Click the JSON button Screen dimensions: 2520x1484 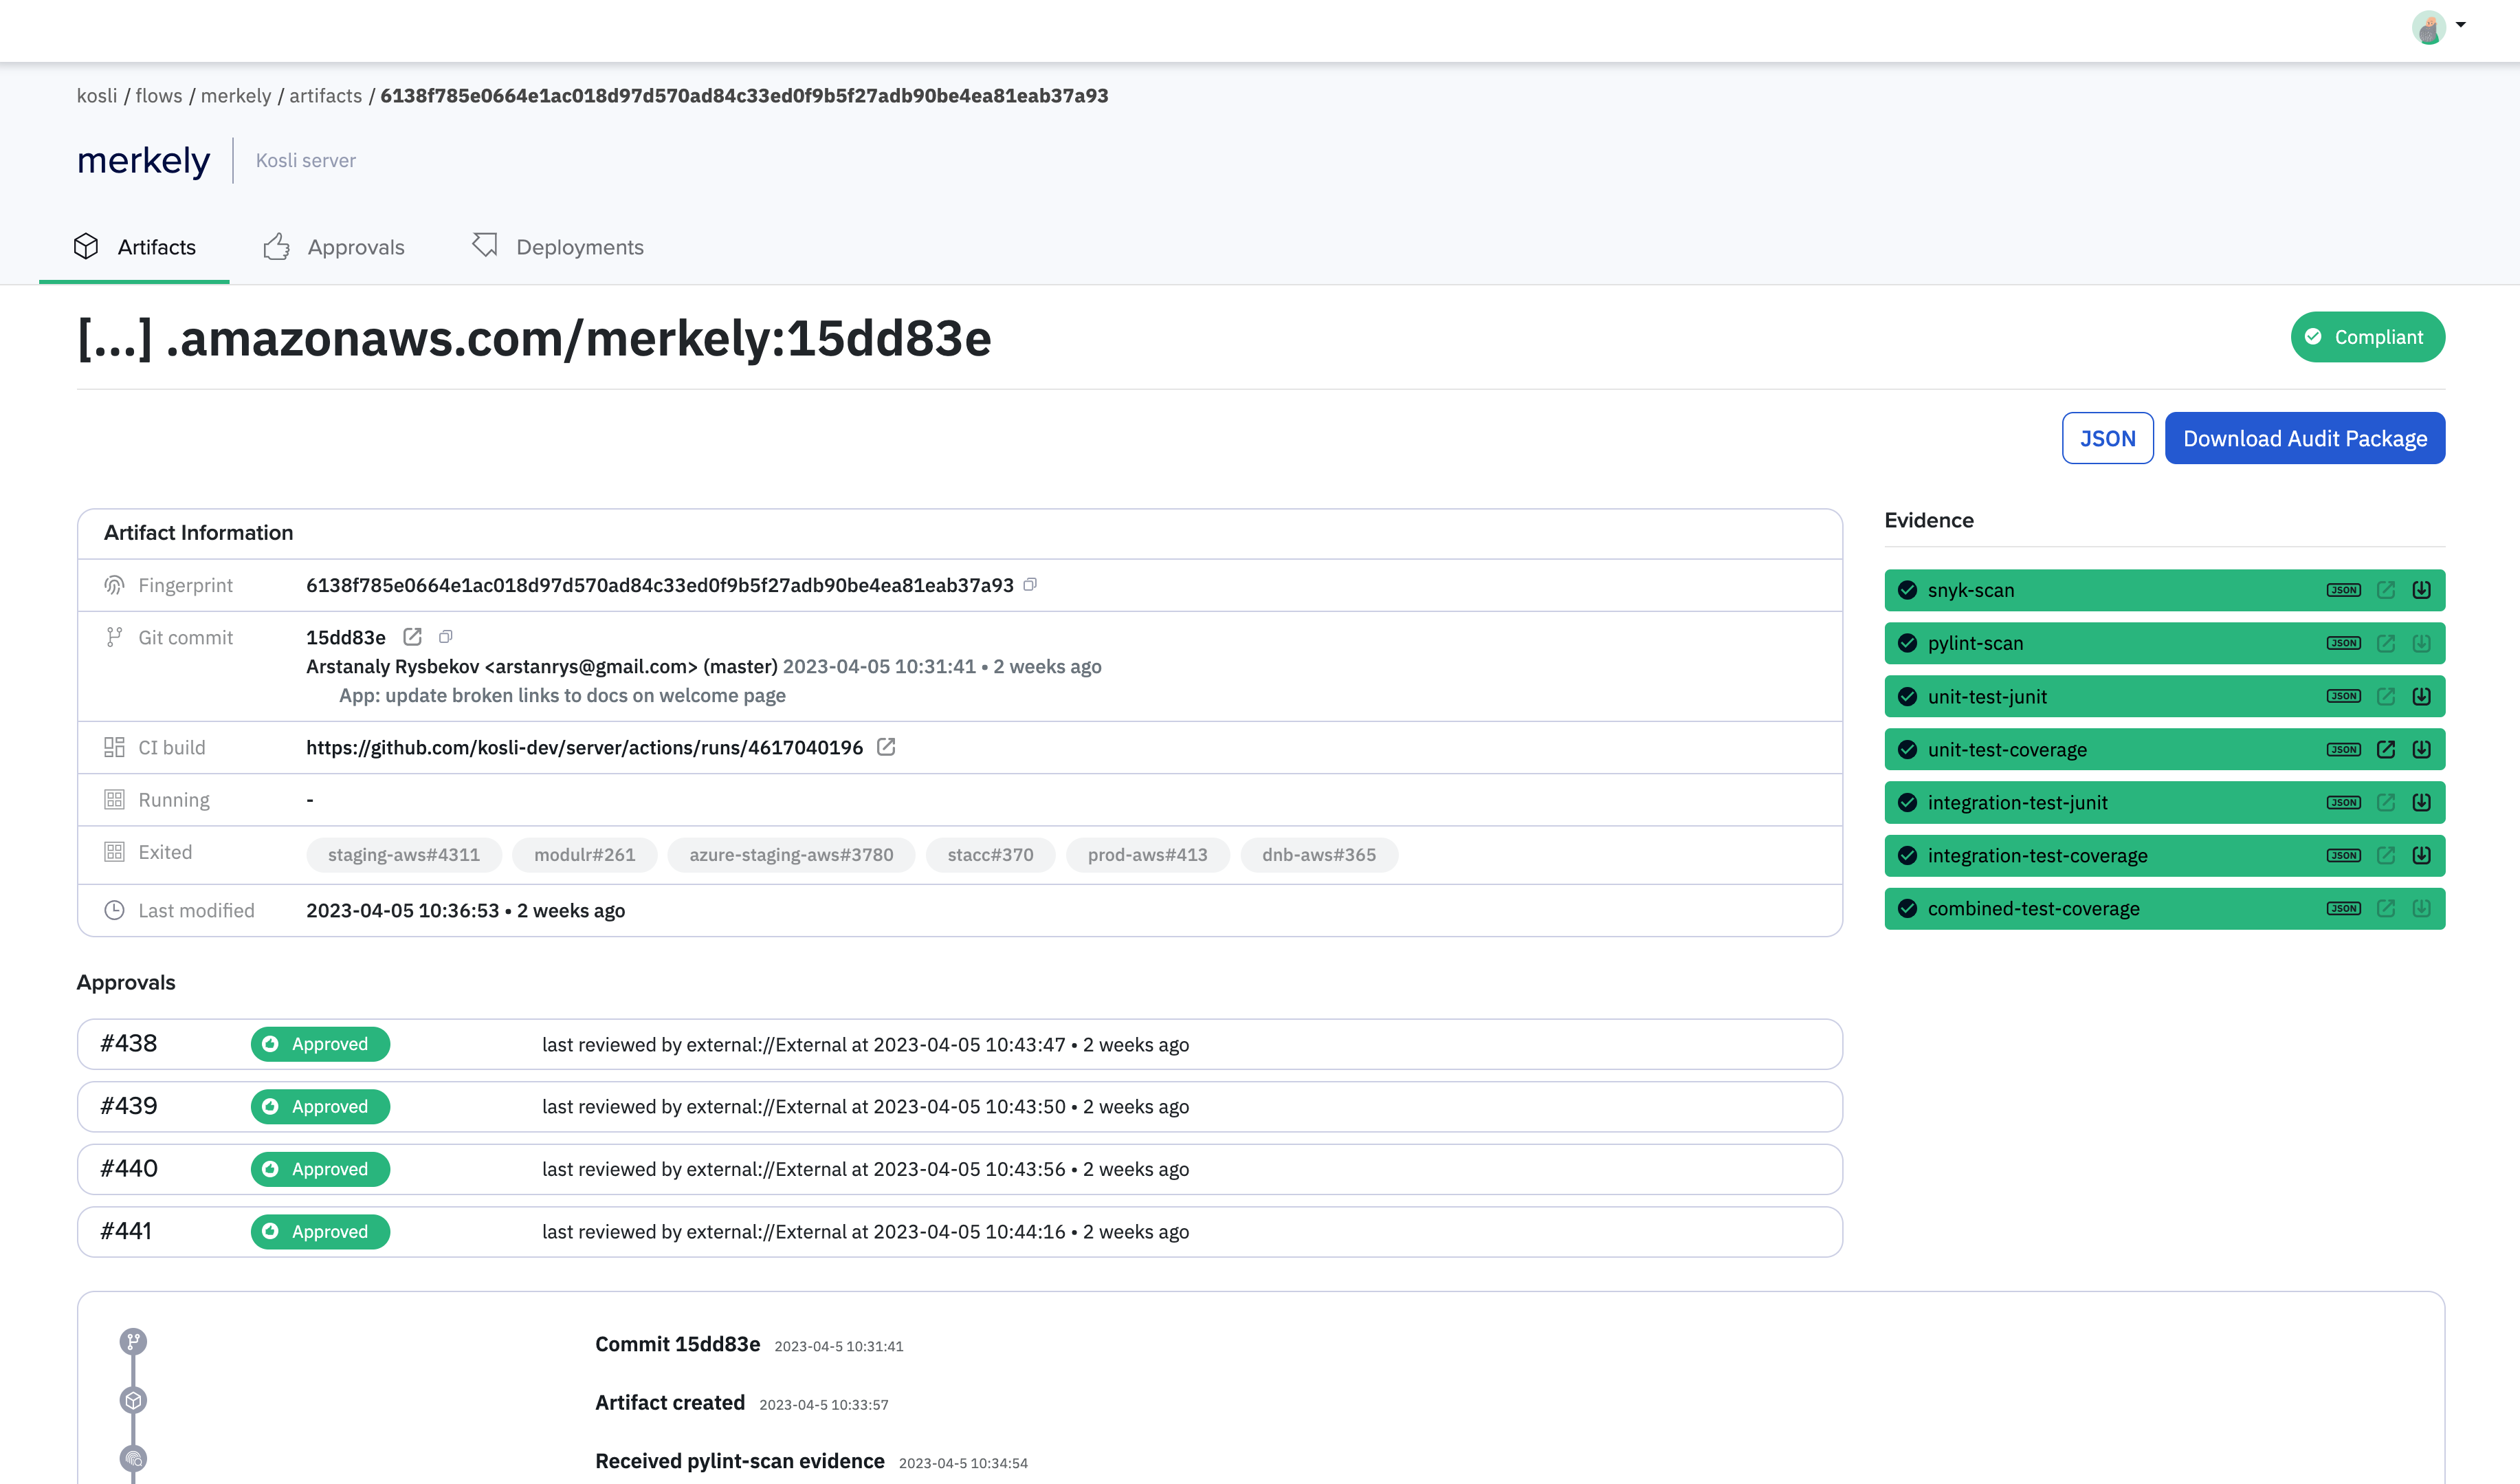click(x=2108, y=438)
